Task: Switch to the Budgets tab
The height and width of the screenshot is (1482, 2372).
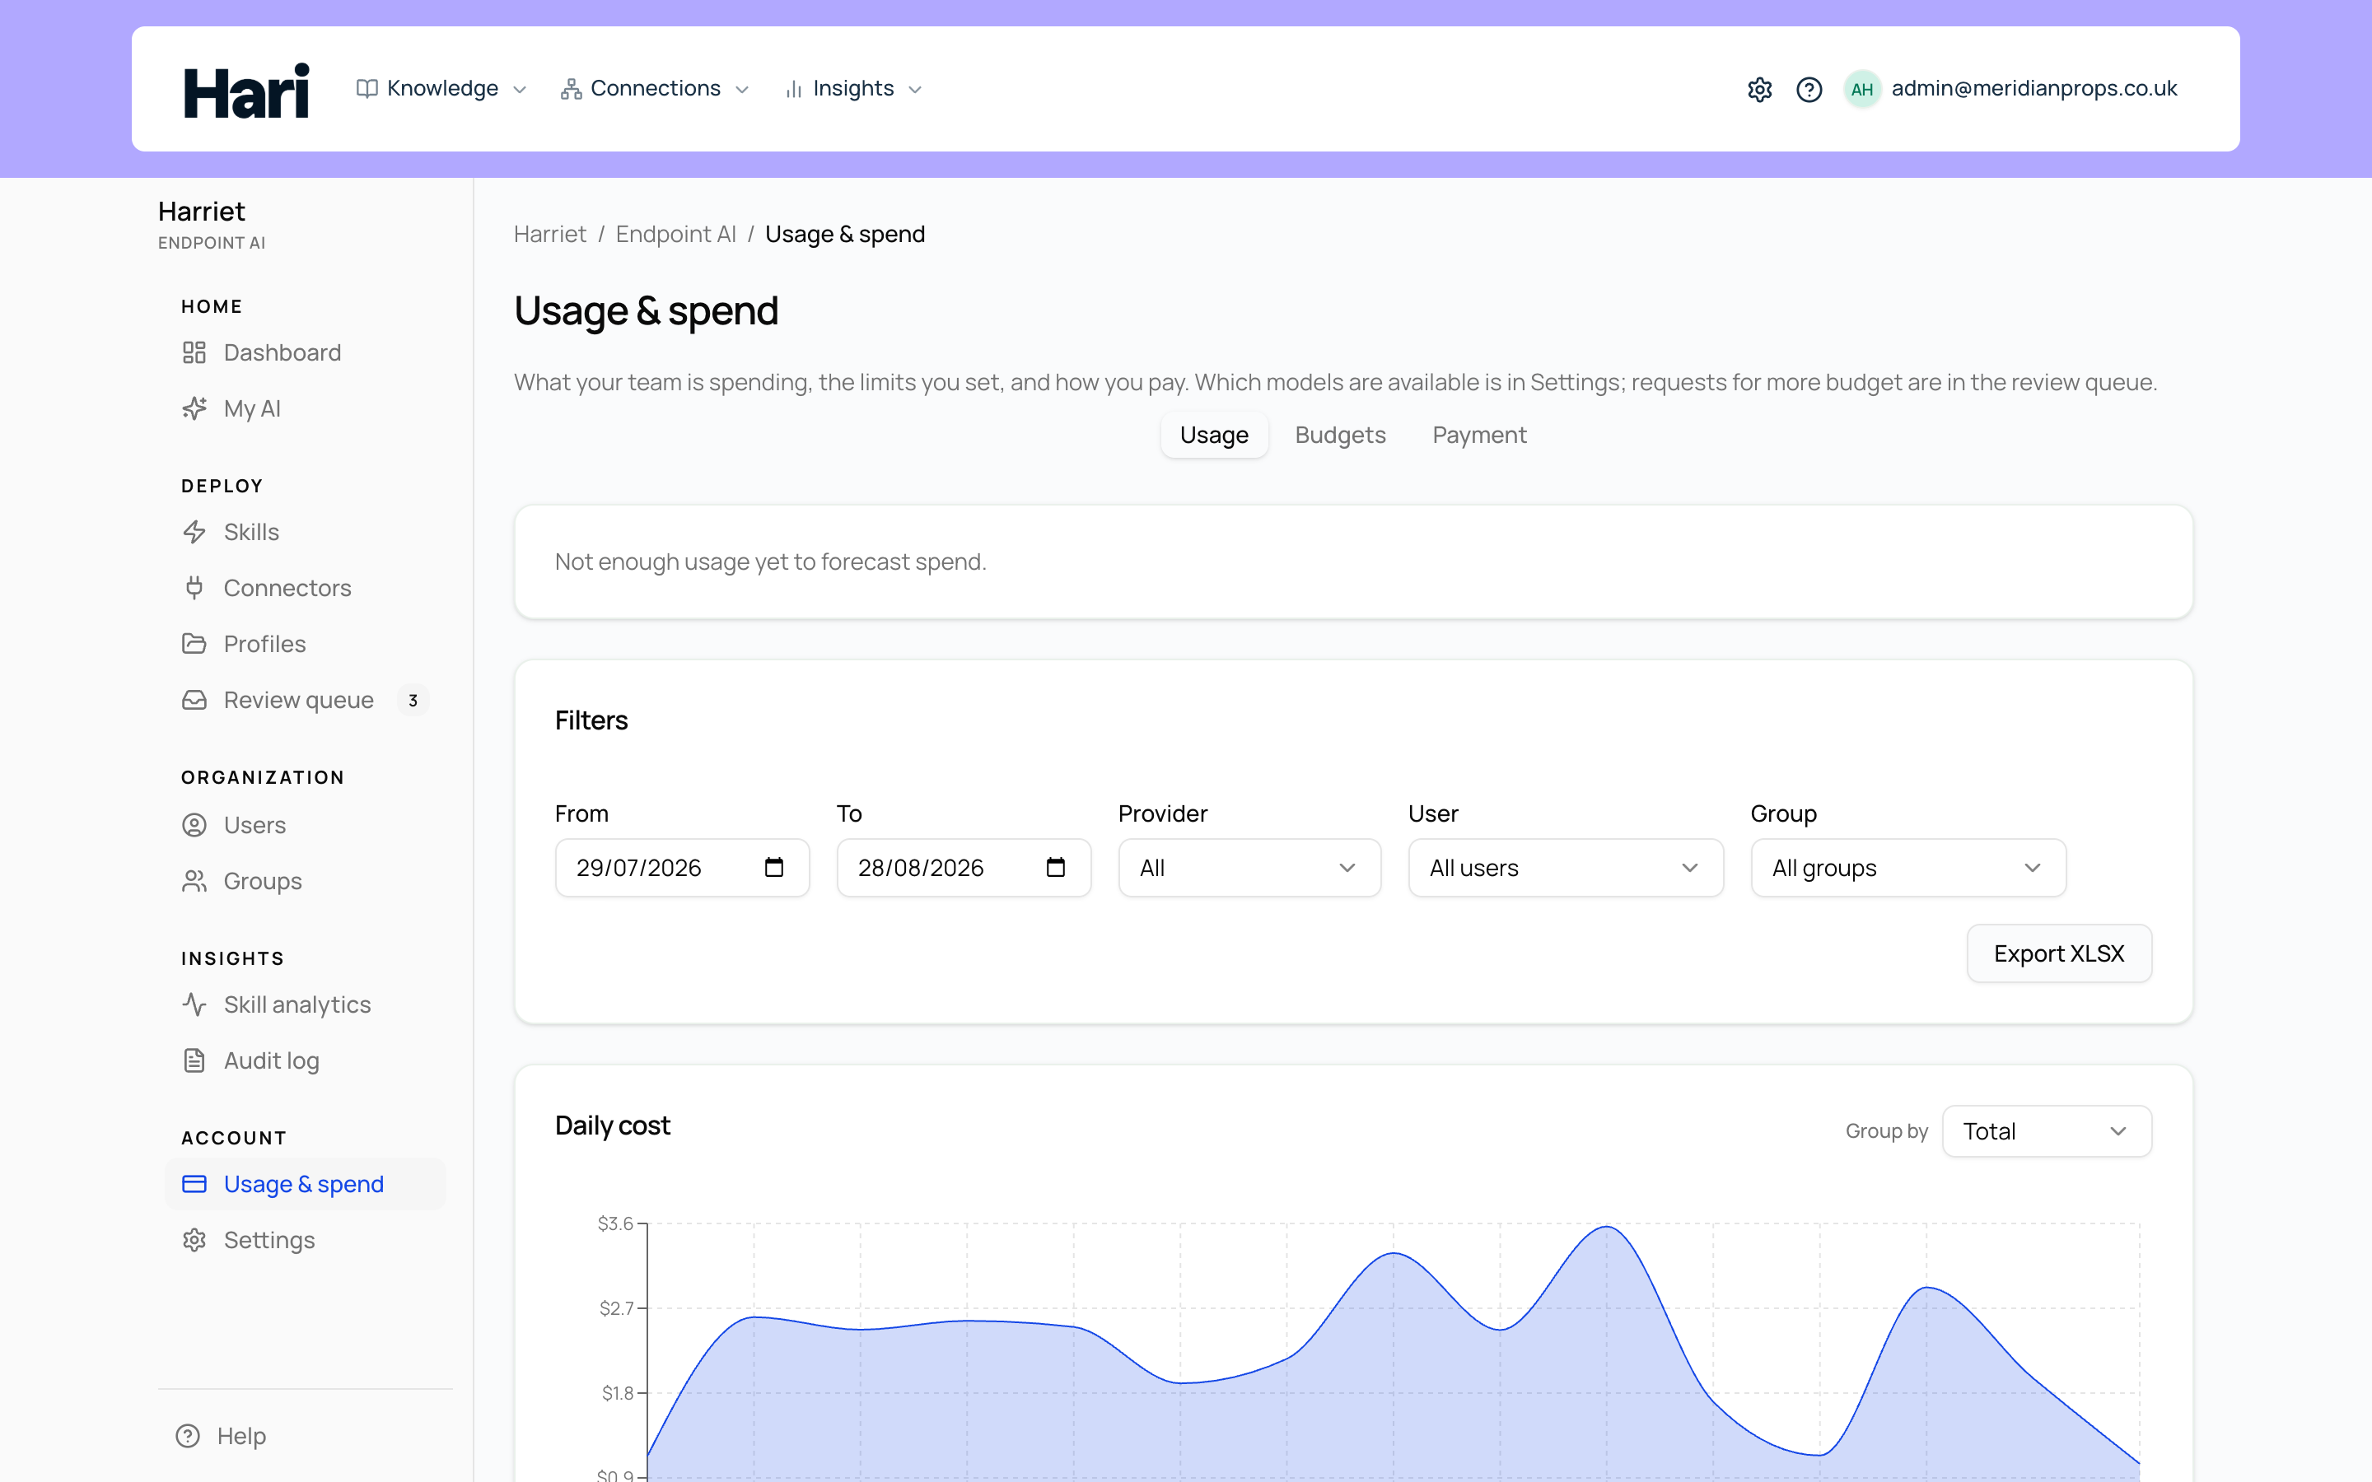Action: [1340, 436]
